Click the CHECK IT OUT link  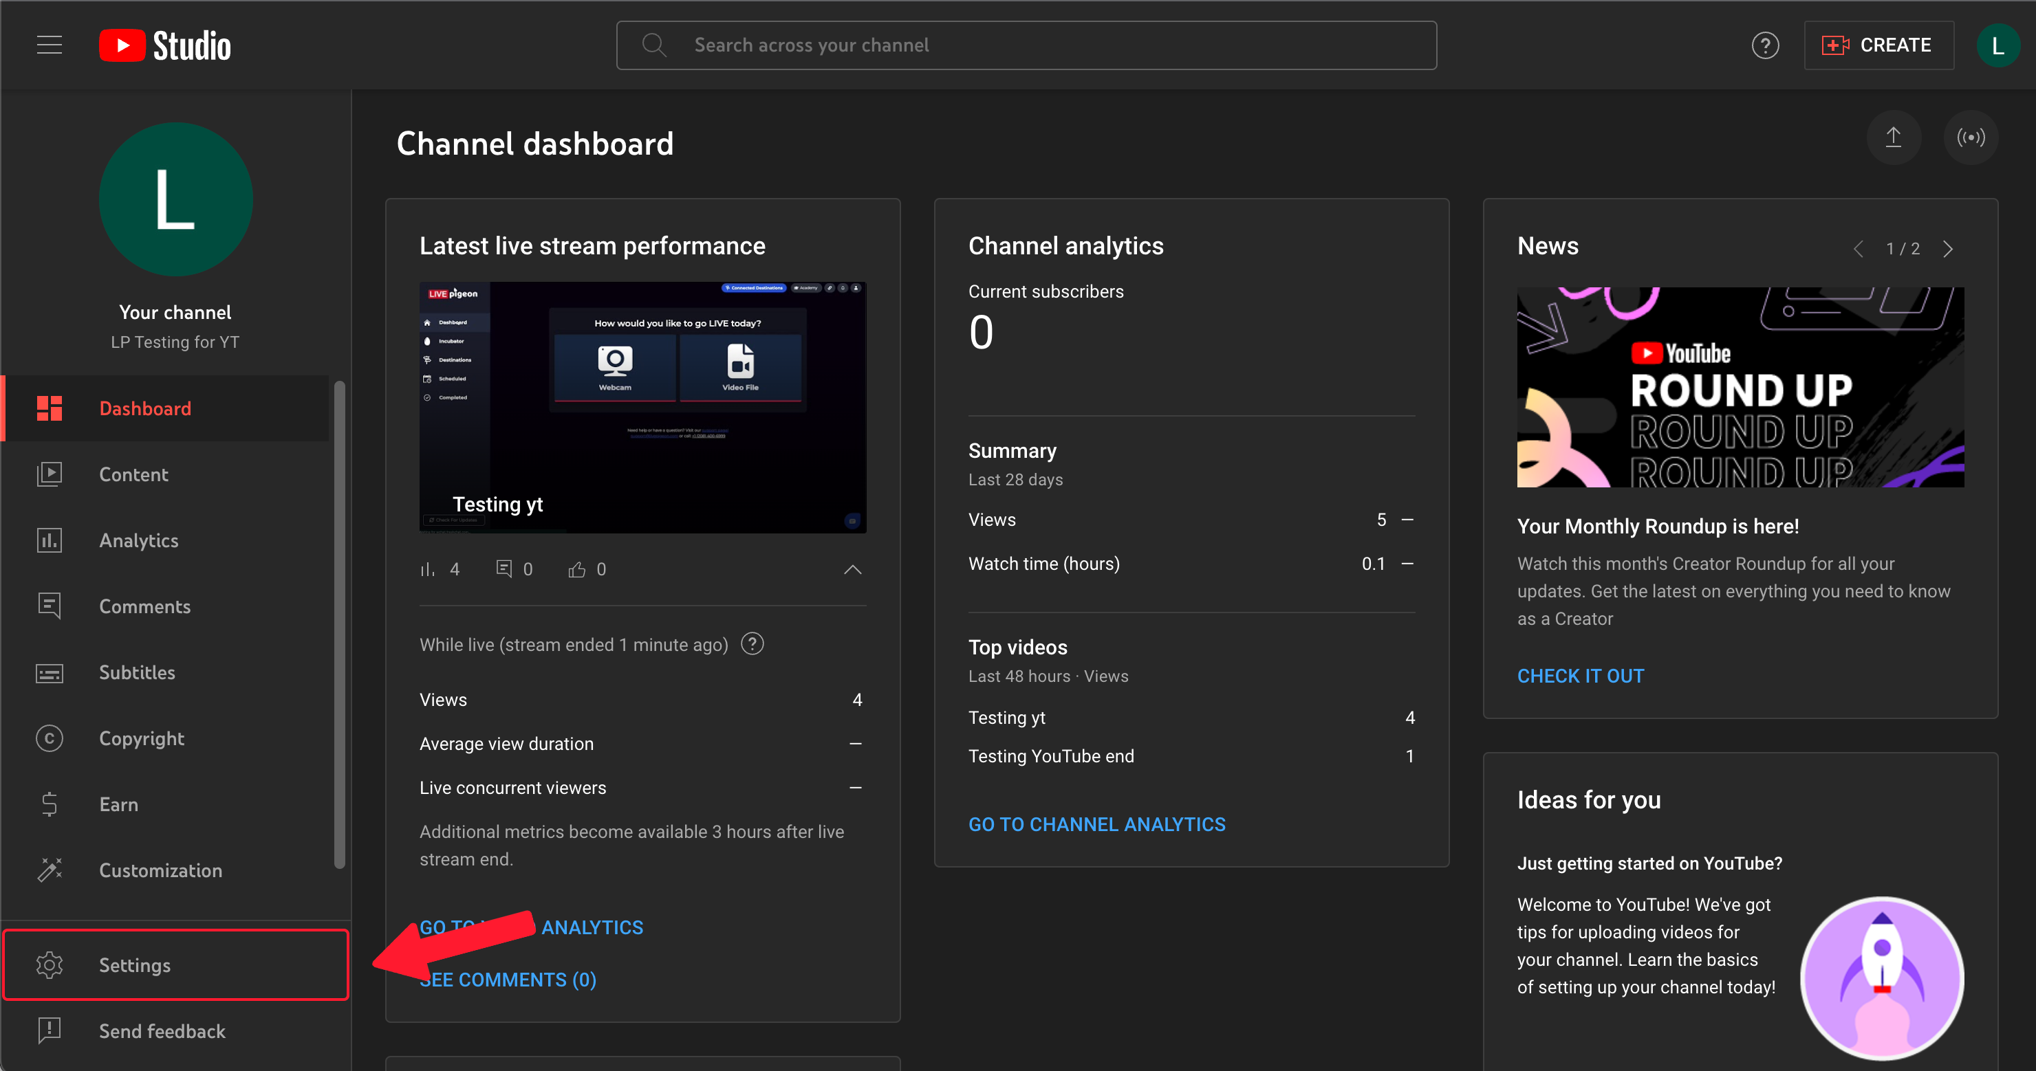pyautogui.click(x=1580, y=676)
